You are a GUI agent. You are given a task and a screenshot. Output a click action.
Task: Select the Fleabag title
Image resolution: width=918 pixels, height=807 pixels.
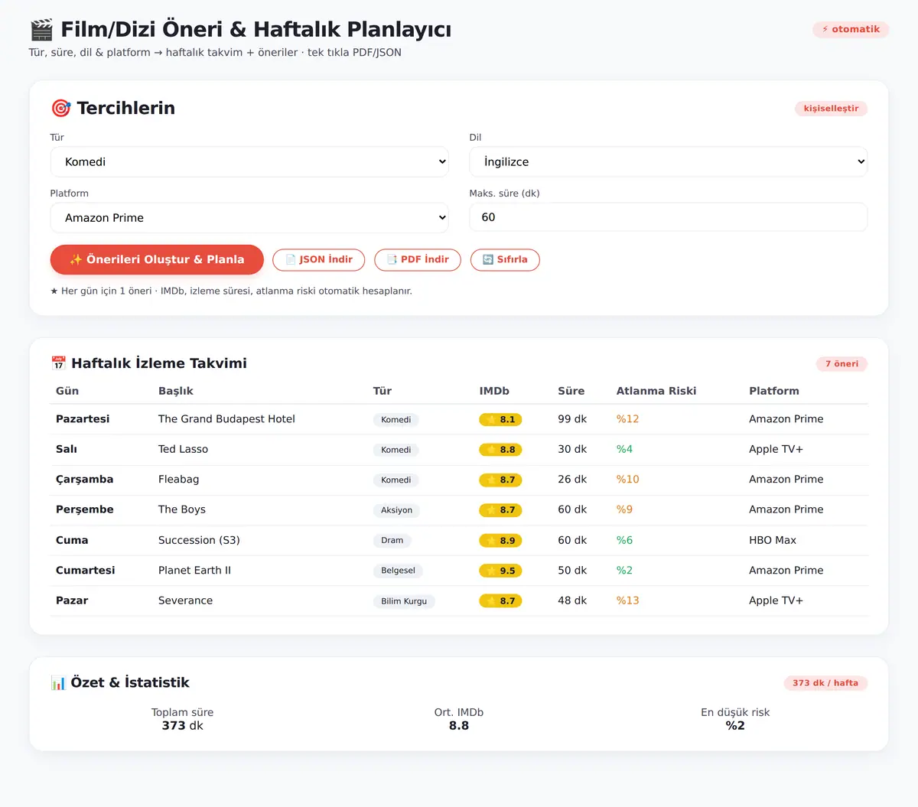point(178,480)
